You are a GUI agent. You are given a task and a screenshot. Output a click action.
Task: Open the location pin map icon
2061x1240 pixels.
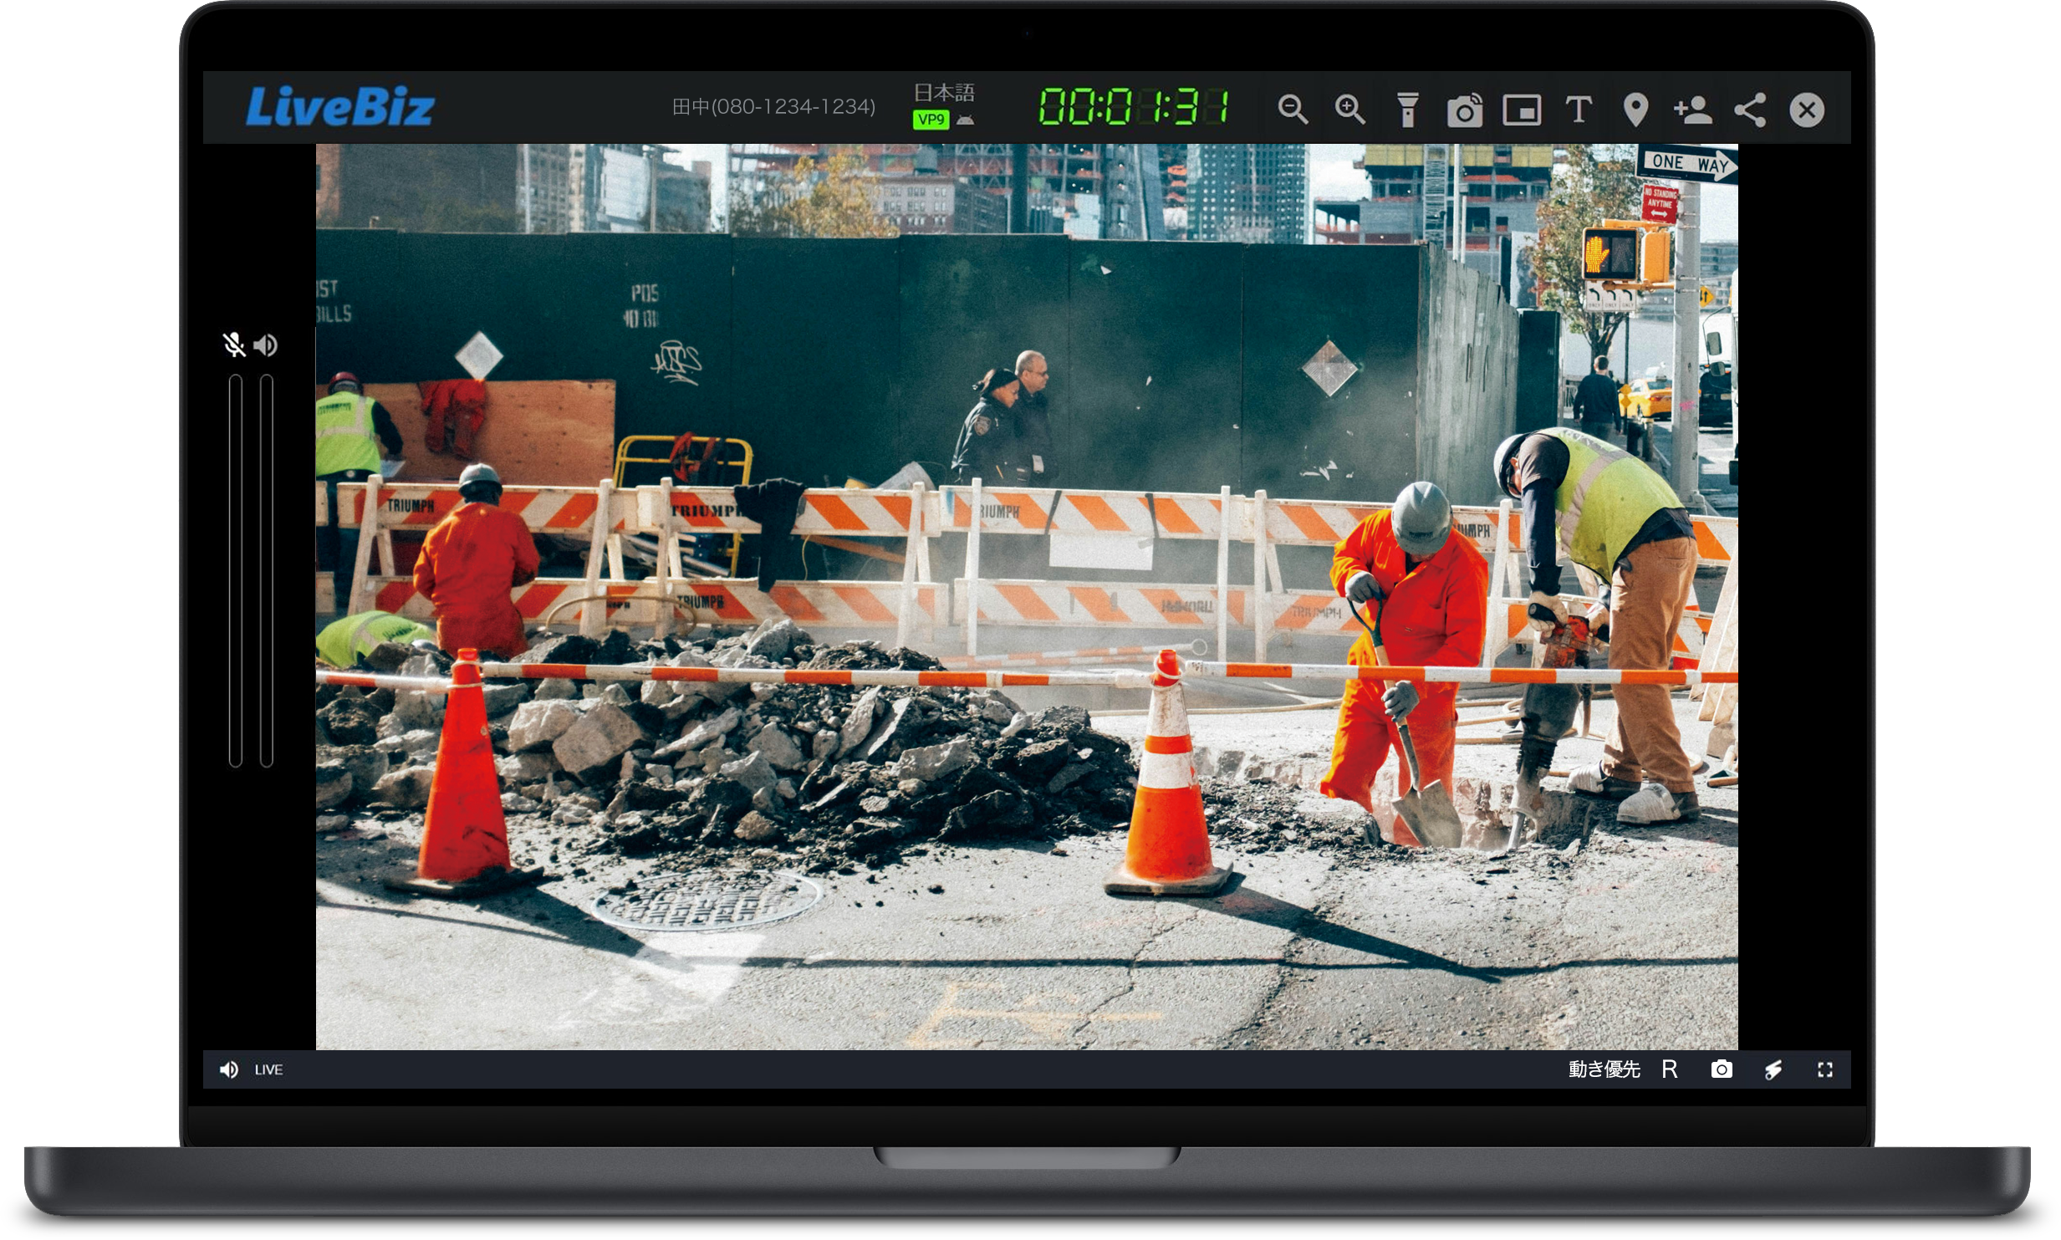click(1635, 110)
